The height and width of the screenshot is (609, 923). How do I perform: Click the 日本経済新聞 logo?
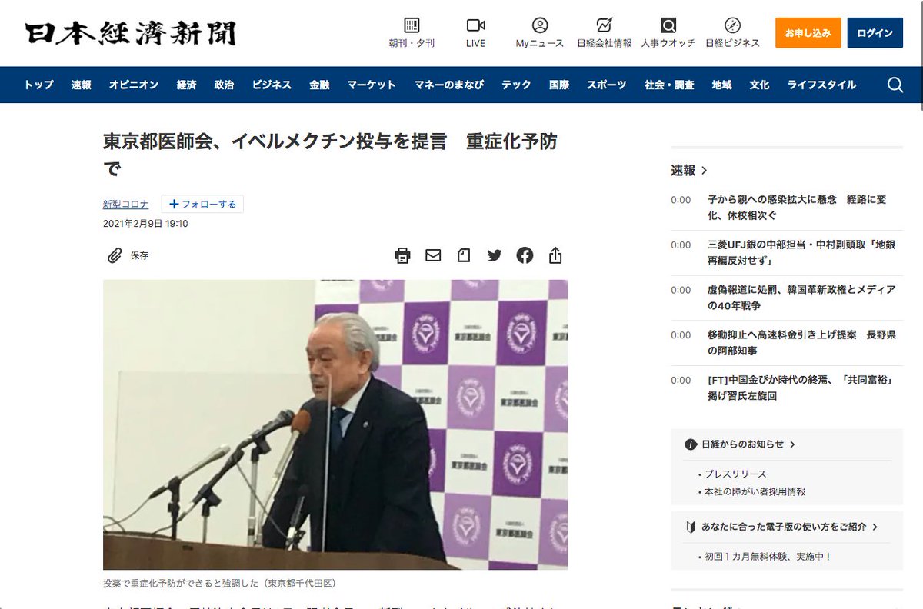coord(130,34)
